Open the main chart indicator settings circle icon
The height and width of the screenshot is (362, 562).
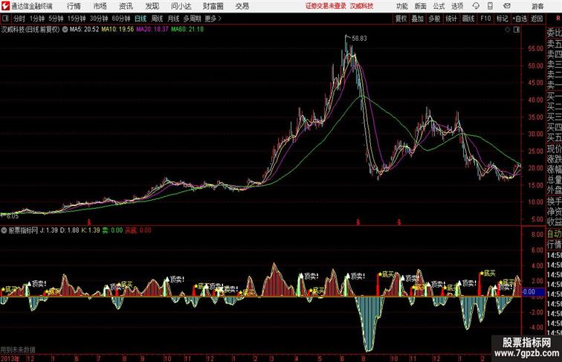[65, 30]
